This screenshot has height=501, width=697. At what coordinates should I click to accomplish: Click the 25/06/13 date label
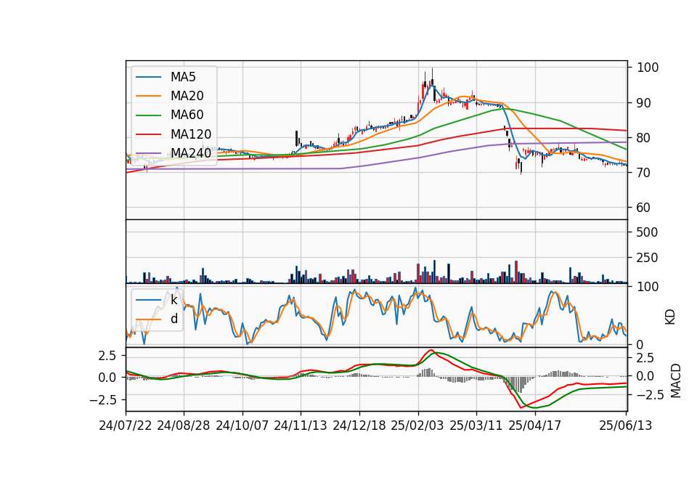coord(625,425)
